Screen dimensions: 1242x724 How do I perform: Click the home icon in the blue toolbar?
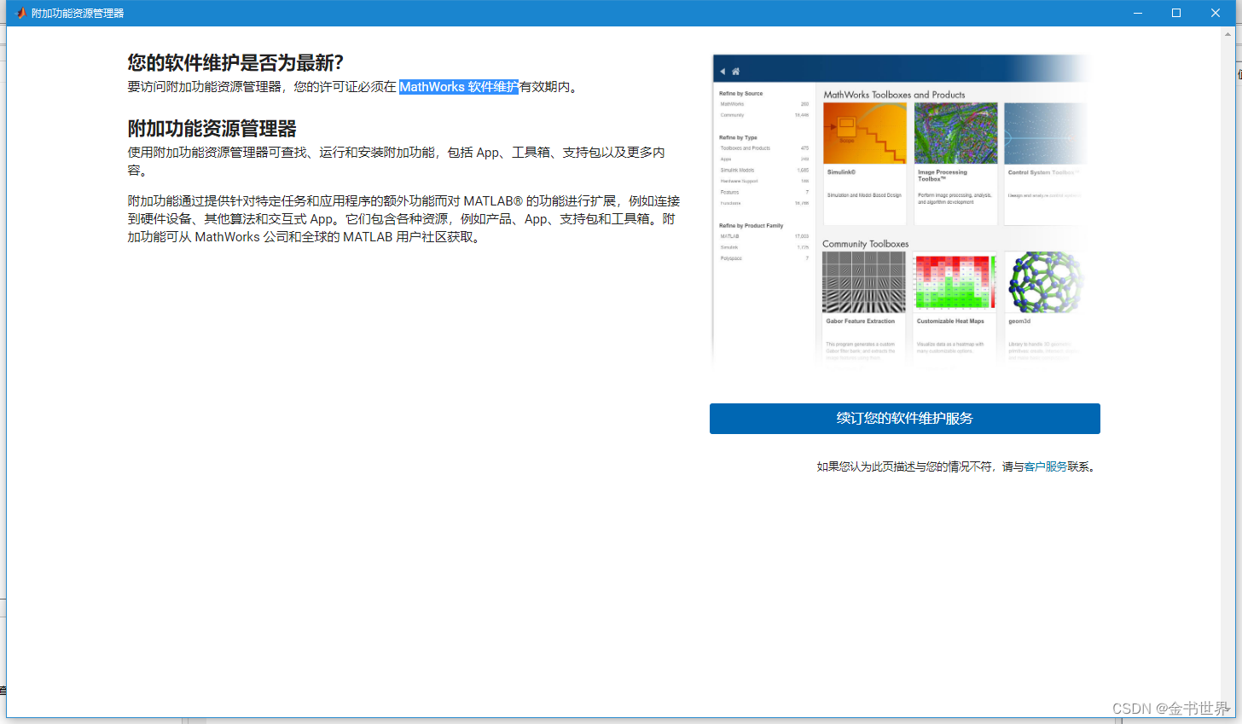(735, 72)
